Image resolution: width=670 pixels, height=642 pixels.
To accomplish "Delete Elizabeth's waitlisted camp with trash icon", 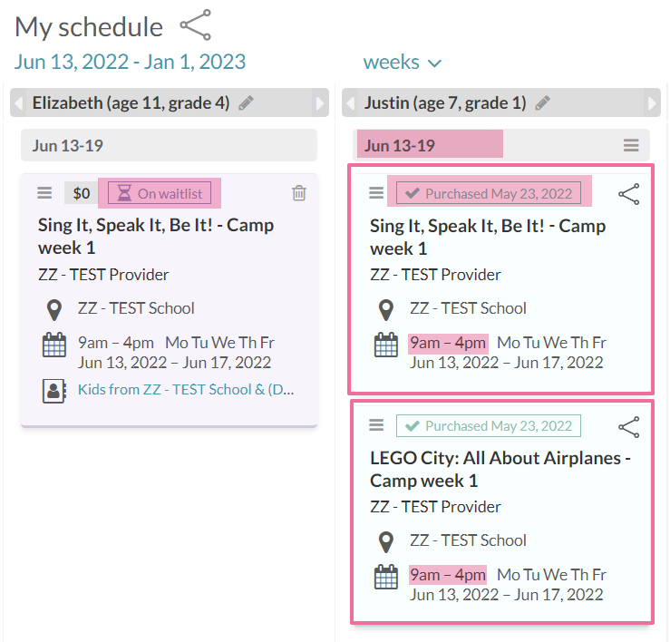I will pos(299,193).
